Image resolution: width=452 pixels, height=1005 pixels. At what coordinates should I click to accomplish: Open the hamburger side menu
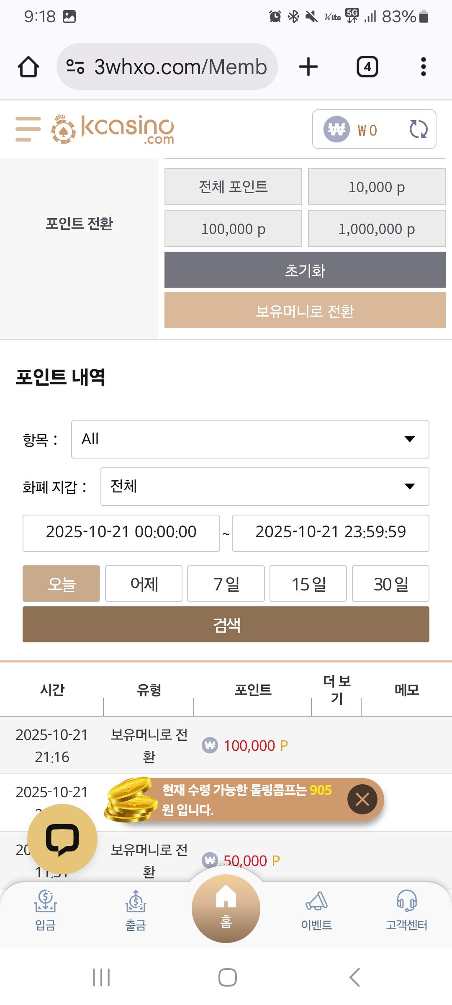28,129
